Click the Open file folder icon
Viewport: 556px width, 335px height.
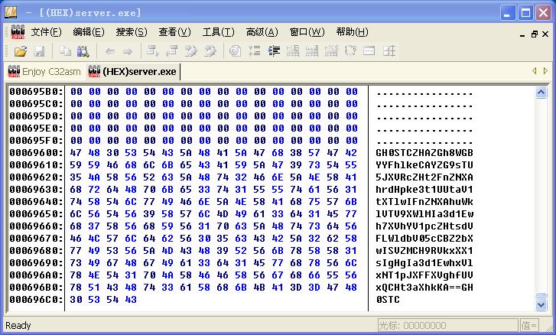(x=21, y=51)
